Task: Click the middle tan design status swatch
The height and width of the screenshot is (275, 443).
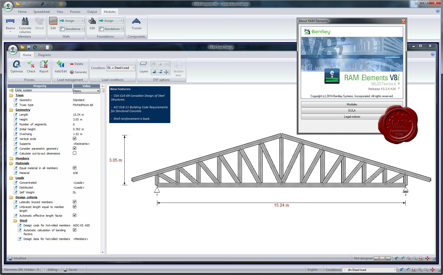Action: [x=382, y=258]
